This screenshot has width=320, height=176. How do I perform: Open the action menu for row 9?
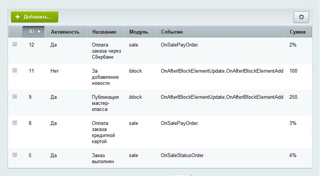[15, 97]
